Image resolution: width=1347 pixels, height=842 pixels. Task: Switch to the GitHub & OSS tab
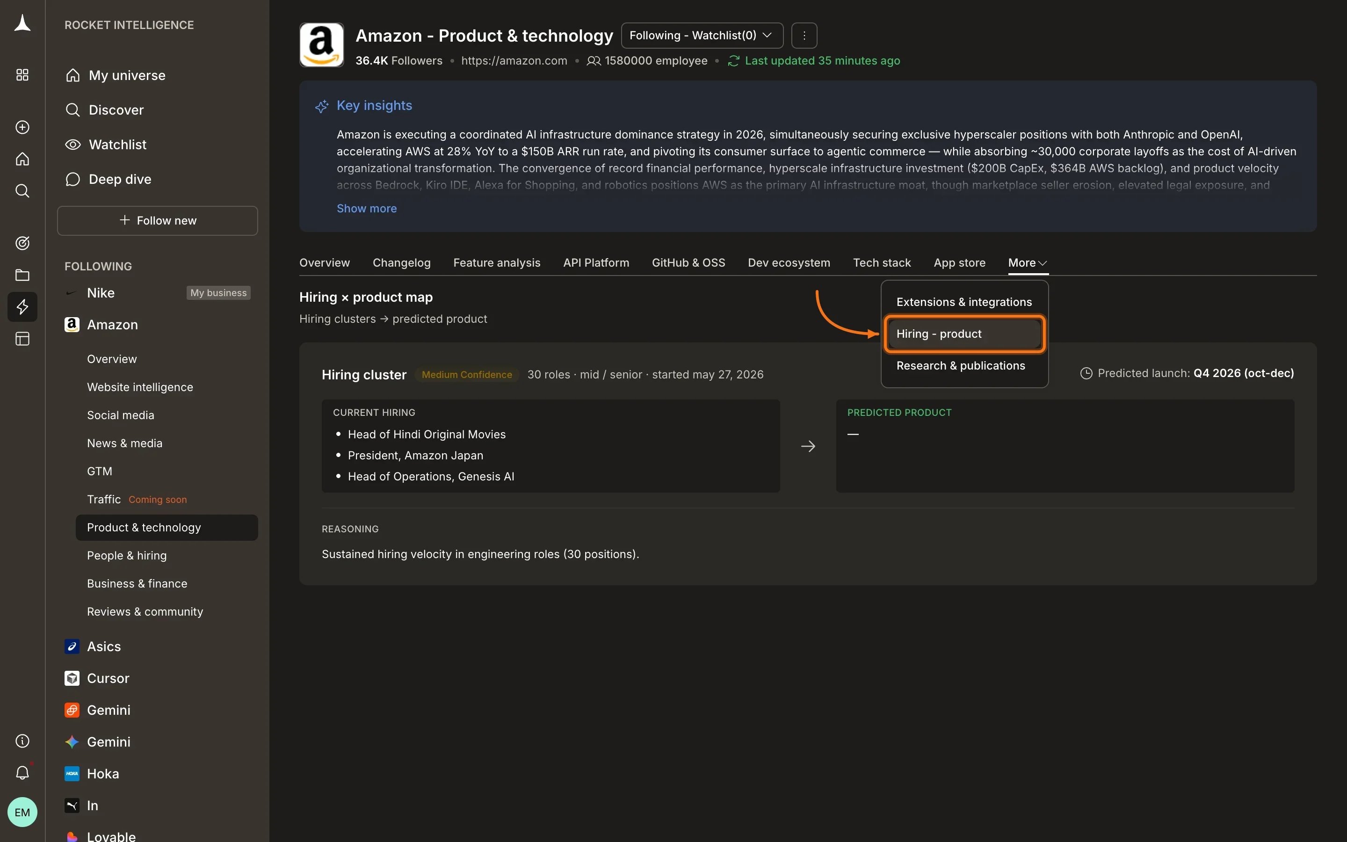pos(688,263)
